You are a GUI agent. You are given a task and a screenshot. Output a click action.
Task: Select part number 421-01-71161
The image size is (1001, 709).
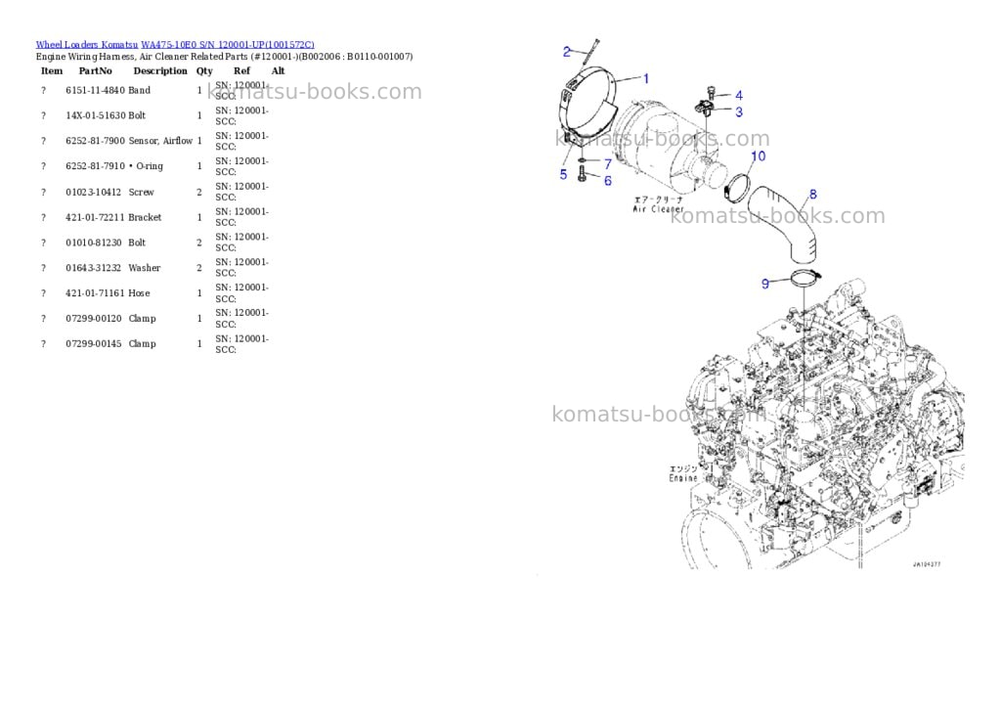95,293
